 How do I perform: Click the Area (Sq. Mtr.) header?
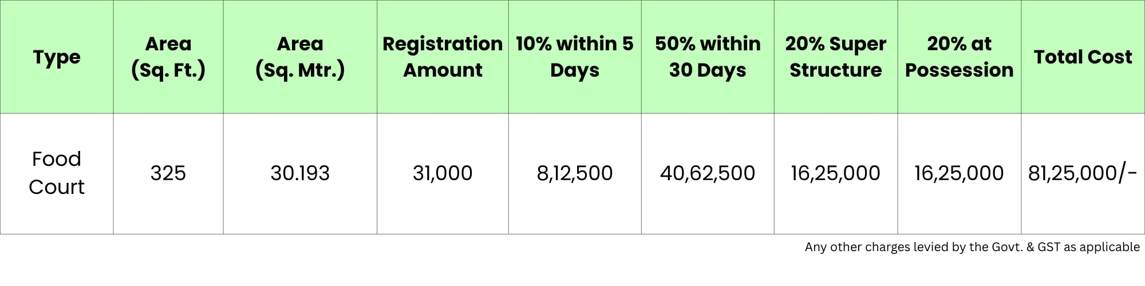[x=300, y=57]
